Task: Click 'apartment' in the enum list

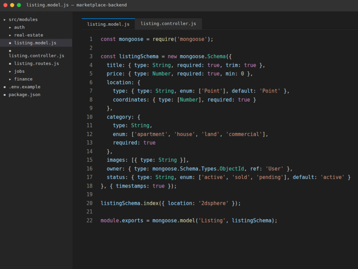Action: (151, 134)
